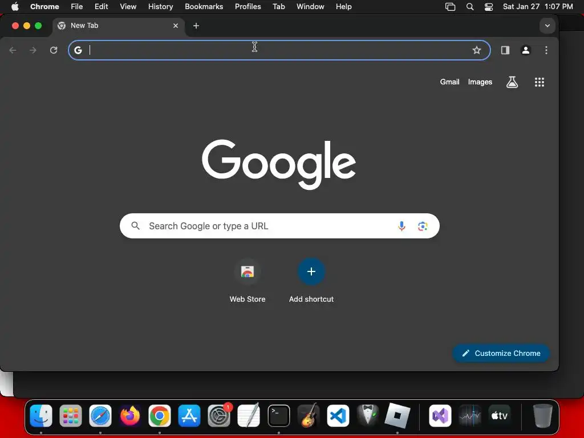The width and height of the screenshot is (584, 438).
Task: Open Control Center in the menu bar
Action: coord(489,7)
